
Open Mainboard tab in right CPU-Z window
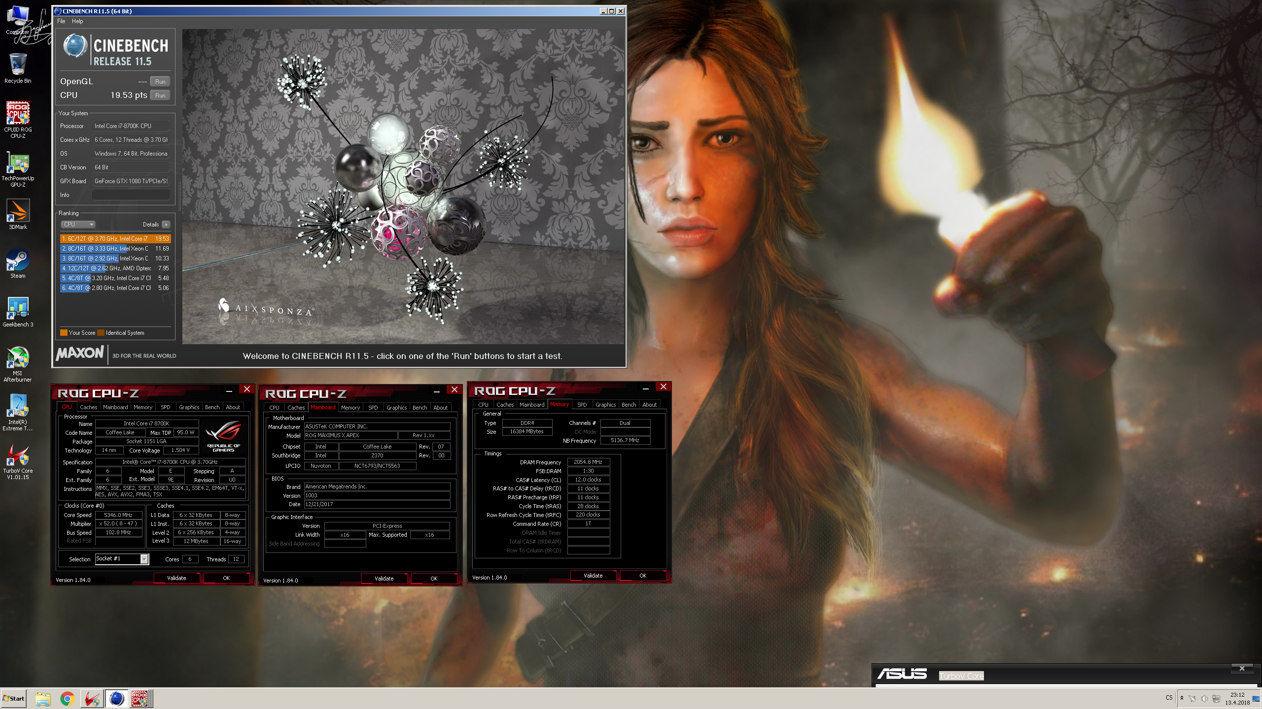(532, 405)
